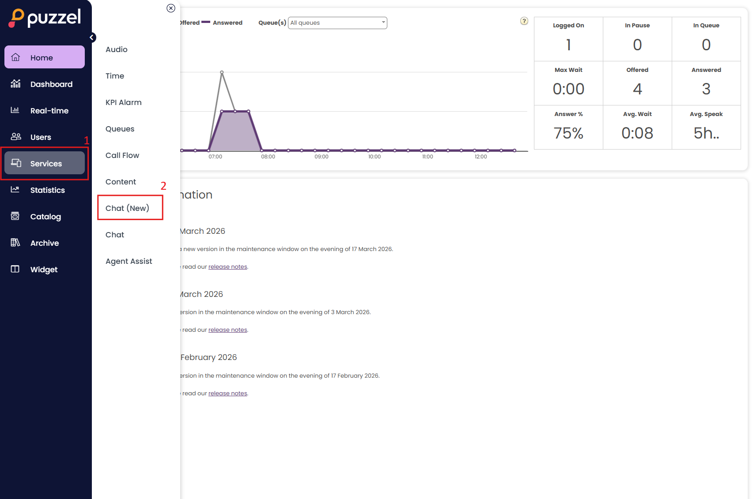Click the Widget panel icon
The width and height of the screenshot is (753, 499).
(15, 269)
